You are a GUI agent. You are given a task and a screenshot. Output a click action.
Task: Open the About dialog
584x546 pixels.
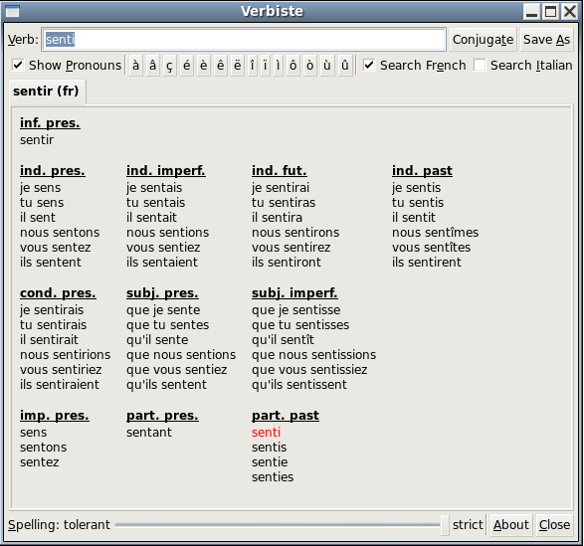pyautogui.click(x=511, y=525)
